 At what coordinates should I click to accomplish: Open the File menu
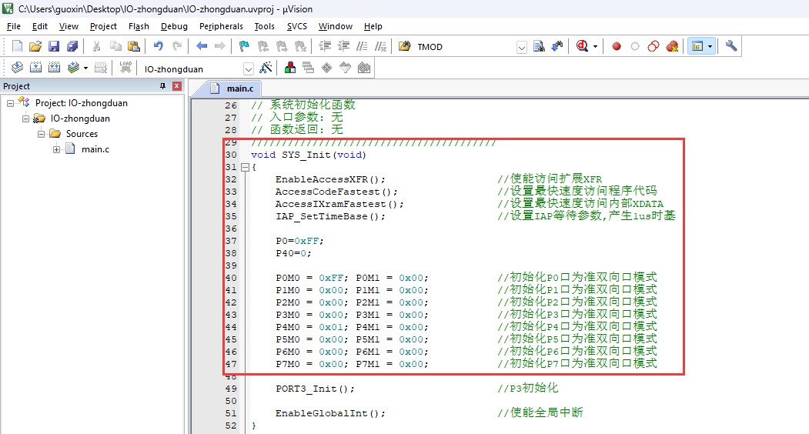pyautogui.click(x=13, y=26)
